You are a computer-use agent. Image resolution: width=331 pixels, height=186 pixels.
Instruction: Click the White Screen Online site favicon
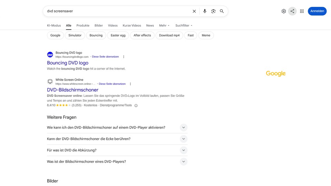[50, 82]
